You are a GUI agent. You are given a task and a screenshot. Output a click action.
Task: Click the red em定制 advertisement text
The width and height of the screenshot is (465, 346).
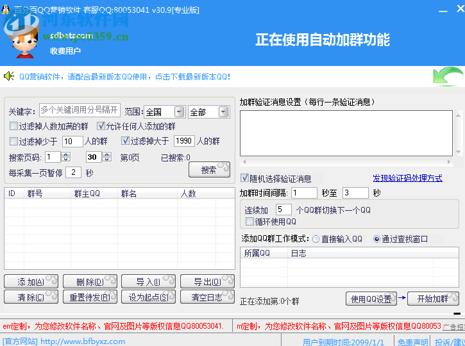pyautogui.click(x=114, y=326)
